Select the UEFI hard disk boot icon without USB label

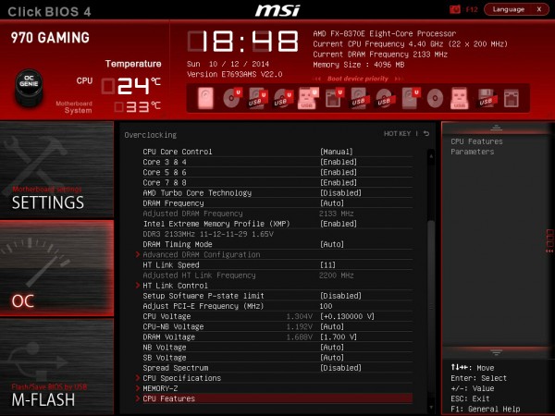(x=411, y=98)
